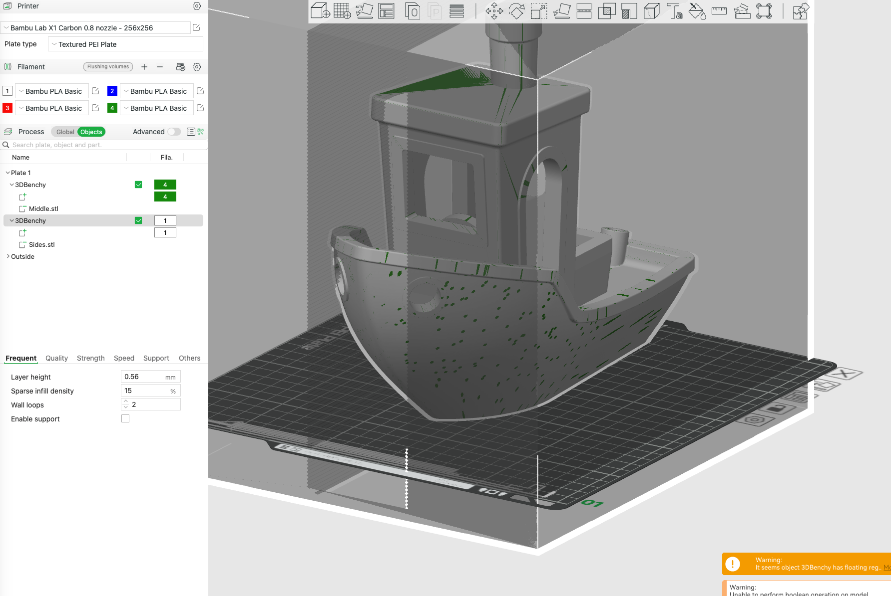This screenshot has height=596, width=891.
Task: Open Printer settings gear icon
Action: [x=197, y=6]
